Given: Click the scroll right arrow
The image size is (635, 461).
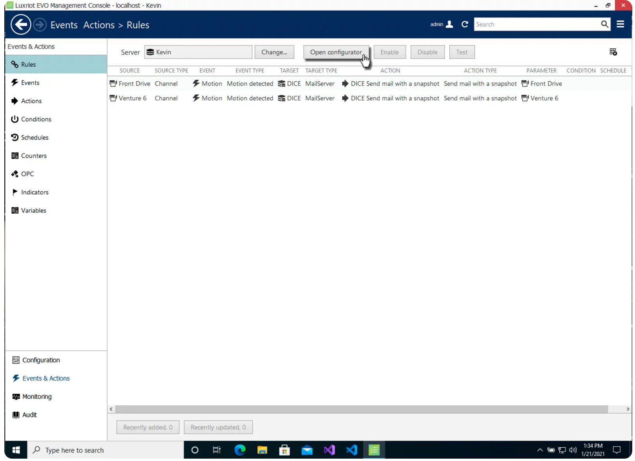Looking at the screenshot, I should coord(628,409).
